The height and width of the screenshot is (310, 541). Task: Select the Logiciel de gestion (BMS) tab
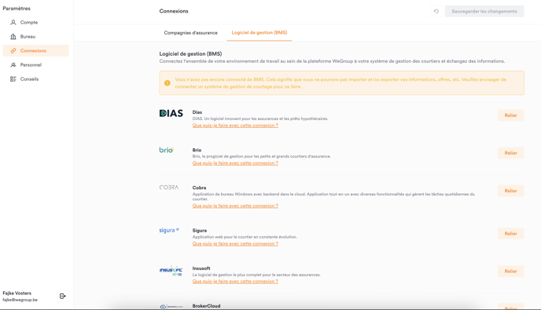point(259,33)
